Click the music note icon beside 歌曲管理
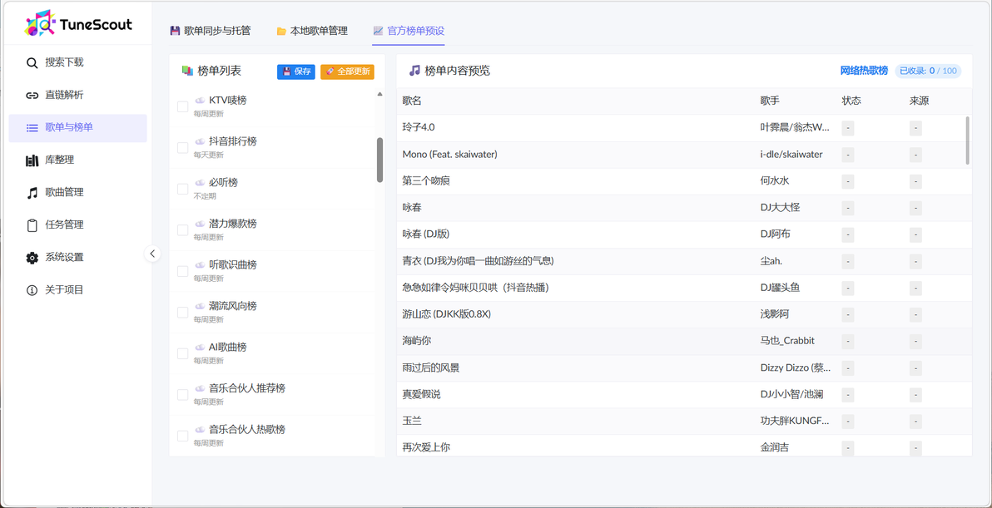This screenshot has height=508, width=992. tap(32, 193)
